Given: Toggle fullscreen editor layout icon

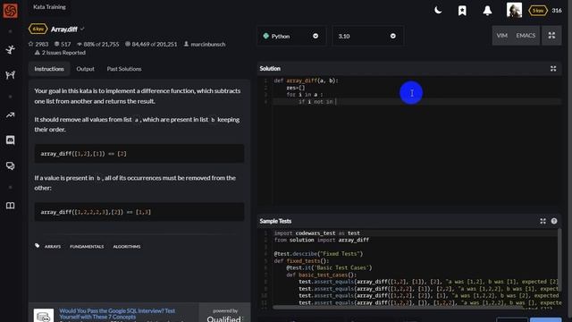Looking at the screenshot, I should pyautogui.click(x=551, y=36).
